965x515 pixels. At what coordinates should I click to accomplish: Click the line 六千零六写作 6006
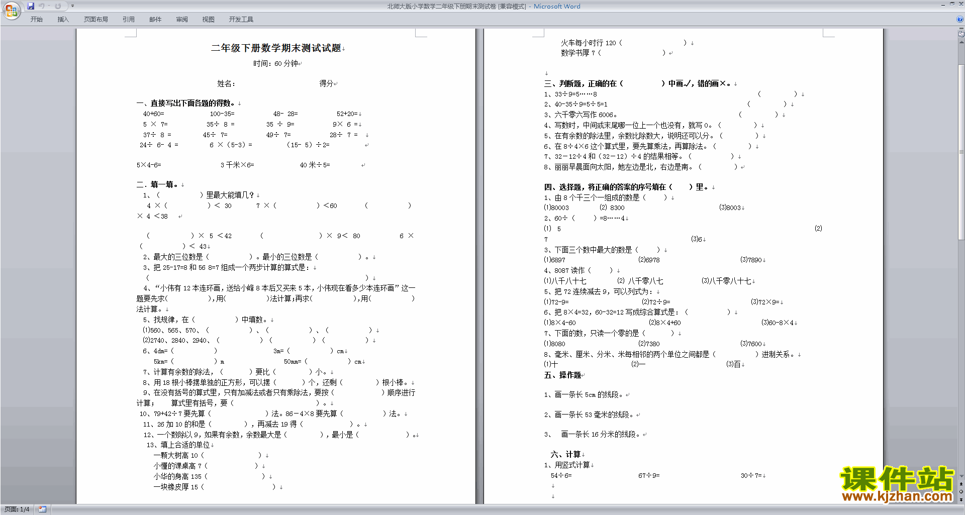(581, 115)
